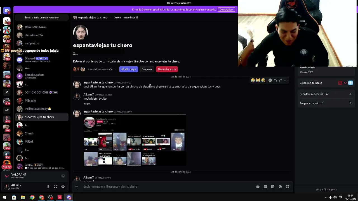Open Chewin conversation

point(42,133)
